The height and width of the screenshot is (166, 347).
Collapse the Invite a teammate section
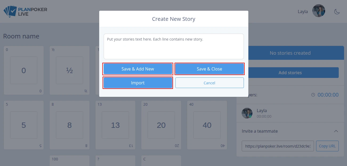(x=336, y=131)
